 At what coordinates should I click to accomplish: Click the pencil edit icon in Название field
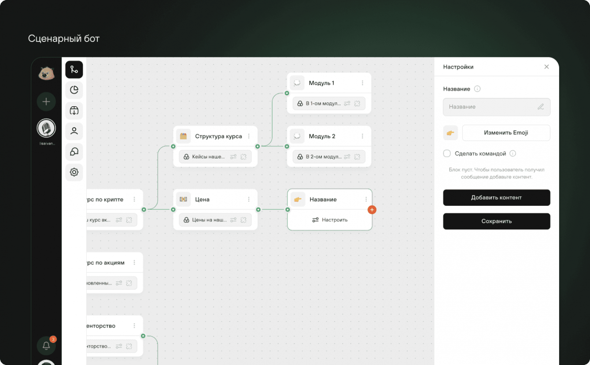click(541, 107)
